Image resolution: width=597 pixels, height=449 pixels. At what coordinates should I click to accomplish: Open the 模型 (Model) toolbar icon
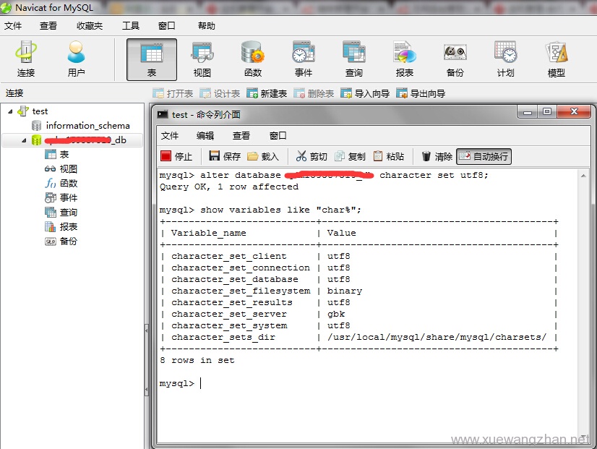(556, 59)
